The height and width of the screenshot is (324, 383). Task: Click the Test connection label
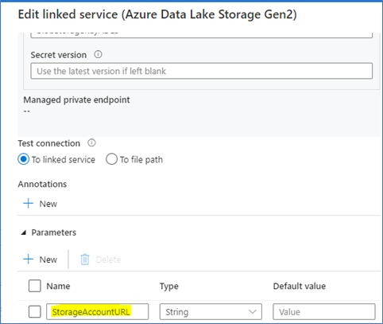[x=49, y=143]
